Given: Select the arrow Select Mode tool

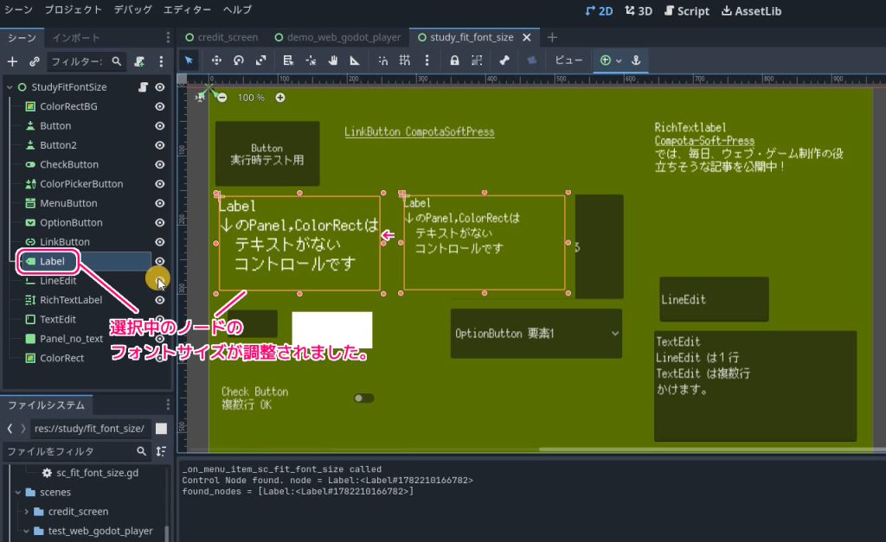Looking at the screenshot, I should (189, 61).
